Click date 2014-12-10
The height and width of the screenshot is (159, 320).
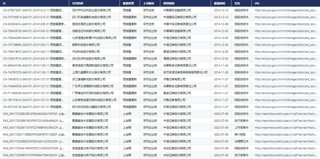221,17
